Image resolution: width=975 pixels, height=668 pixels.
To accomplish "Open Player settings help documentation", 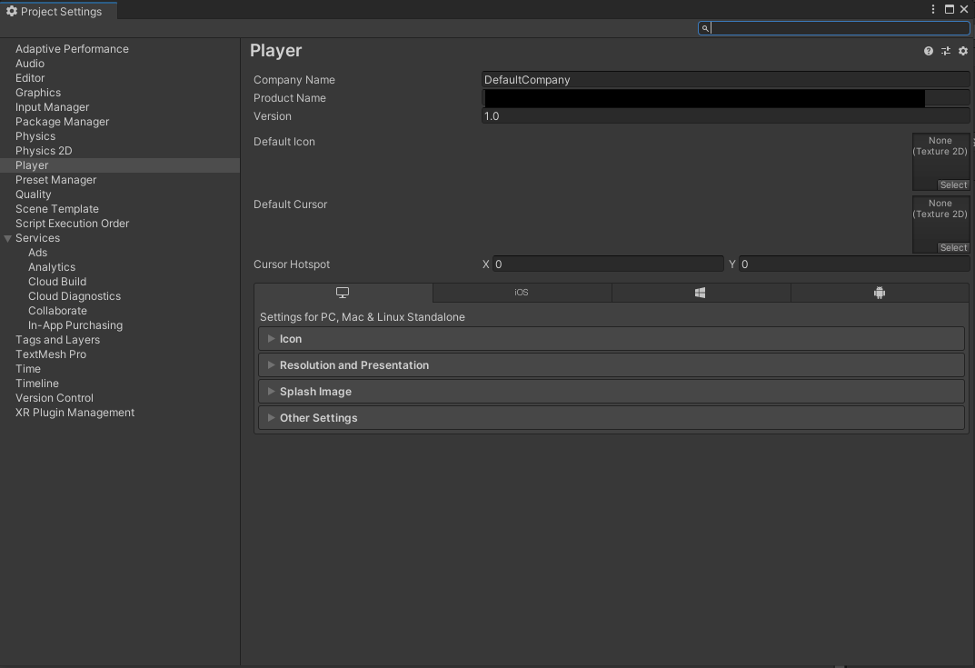I will (928, 51).
